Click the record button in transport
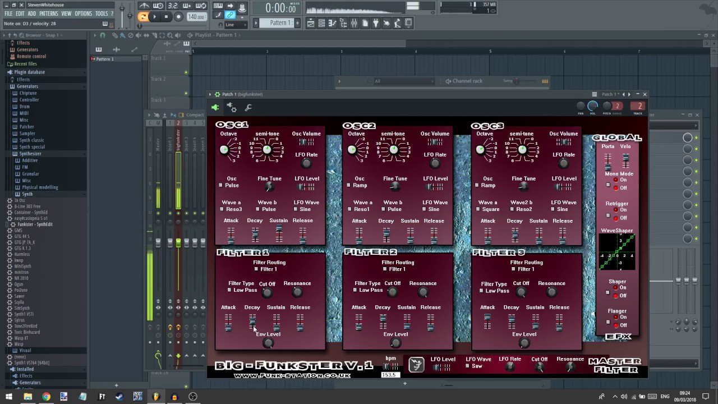Image resolution: width=718 pixels, height=404 pixels. (x=178, y=17)
